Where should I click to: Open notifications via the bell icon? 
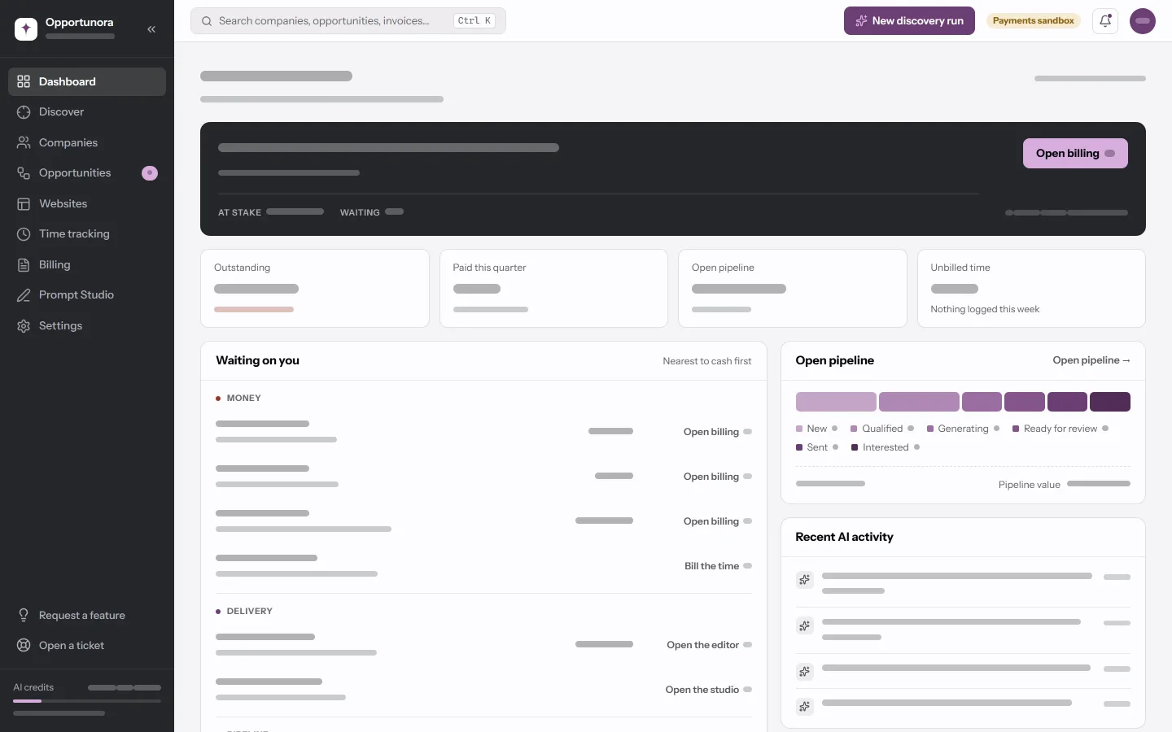(x=1105, y=21)
